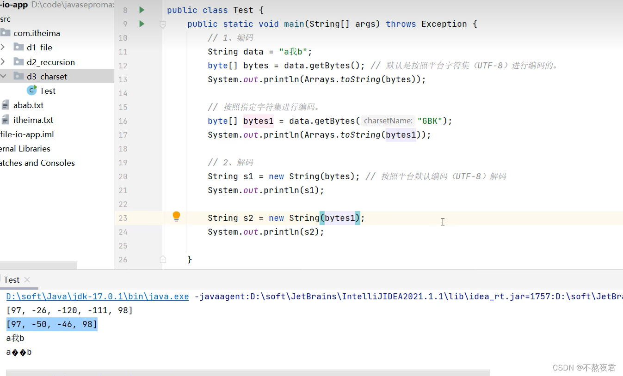Run main method using green gutter arrow

(142, 24)
